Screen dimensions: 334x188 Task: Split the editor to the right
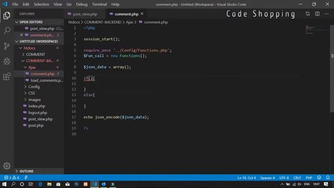coord(317,14)
